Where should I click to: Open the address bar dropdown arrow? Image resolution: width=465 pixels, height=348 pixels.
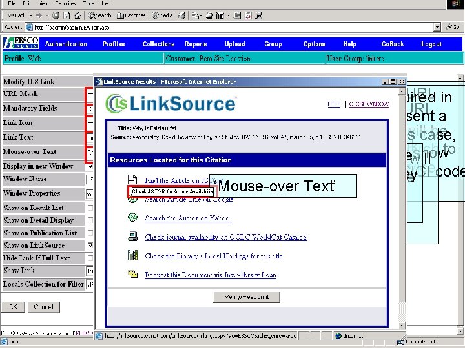tap(437, 28)
